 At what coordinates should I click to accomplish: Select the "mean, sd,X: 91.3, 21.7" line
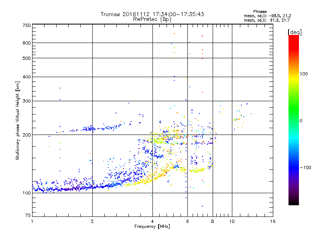(x=267, y=20)
